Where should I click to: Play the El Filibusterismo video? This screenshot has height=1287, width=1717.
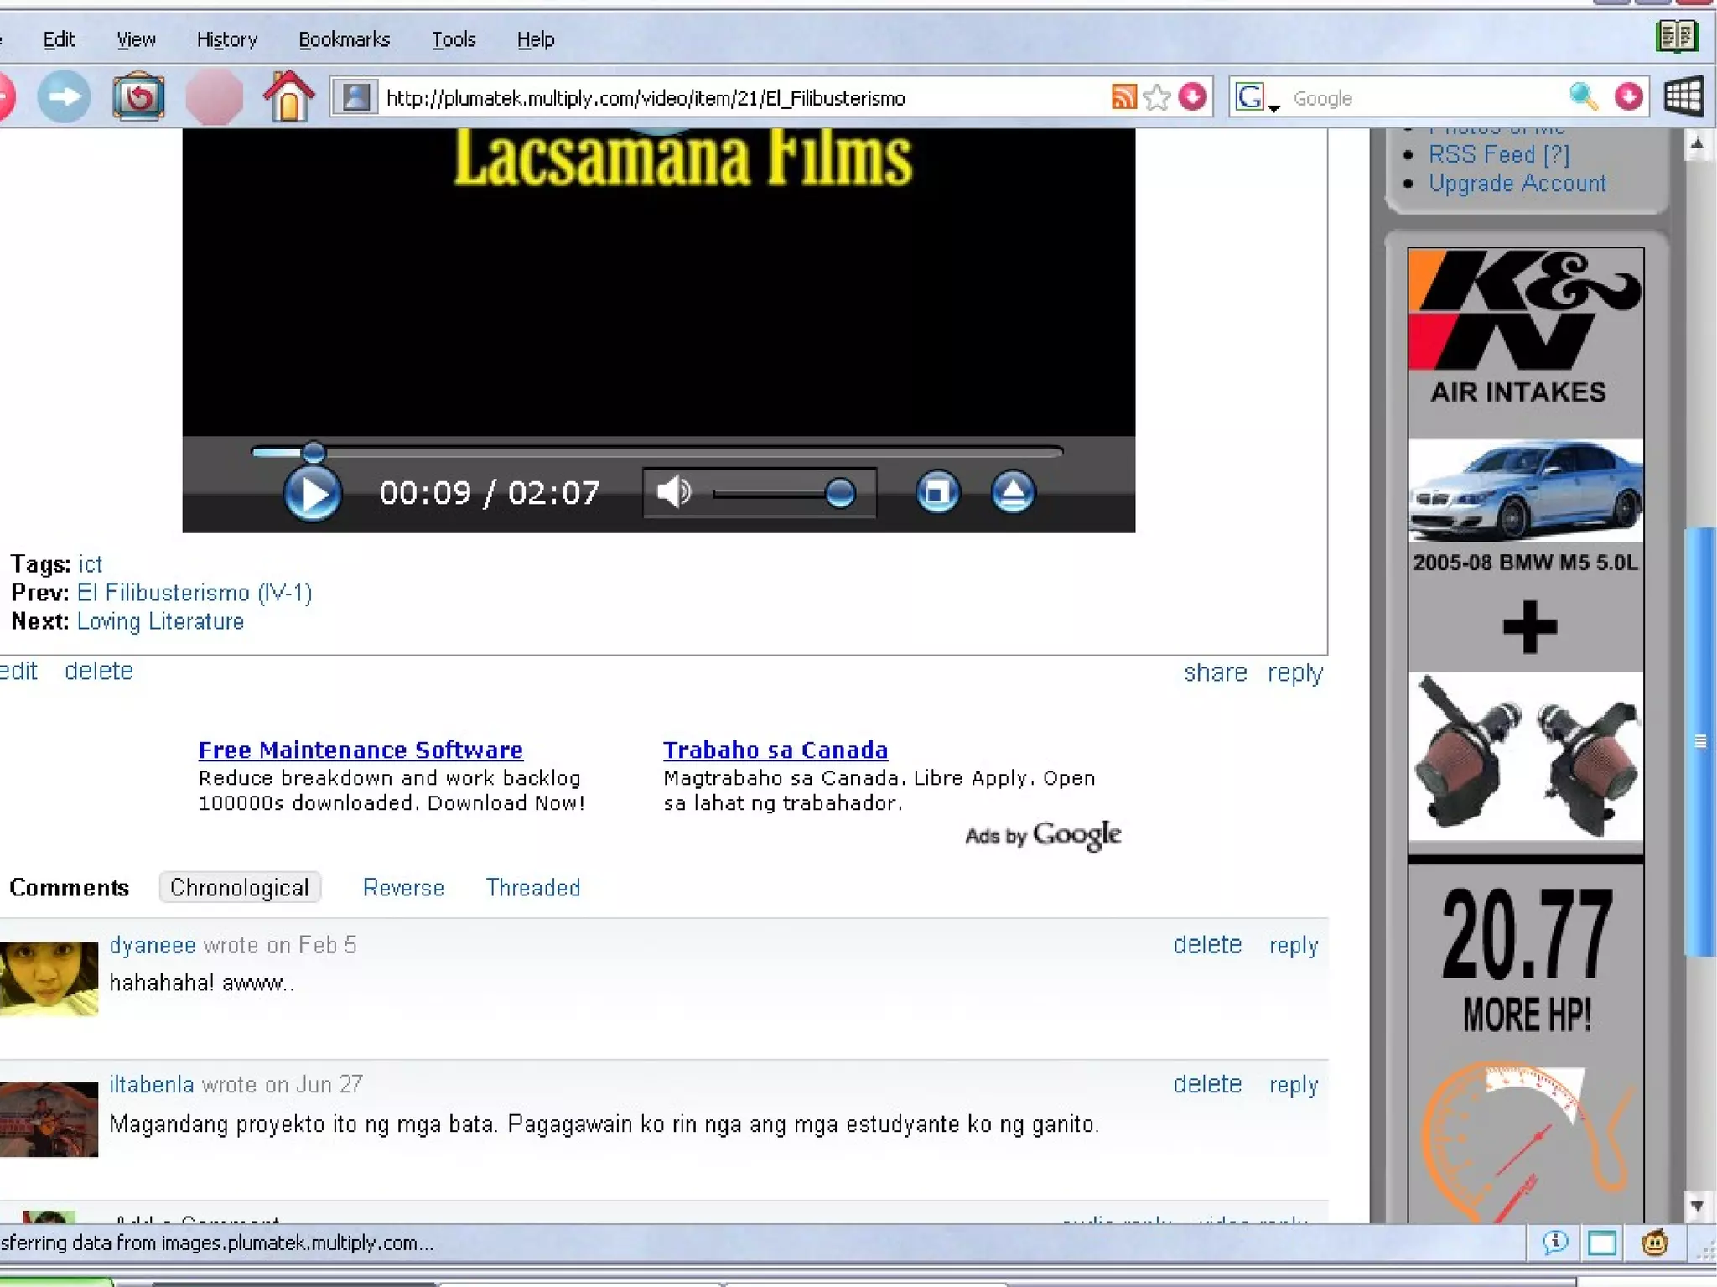312,493
